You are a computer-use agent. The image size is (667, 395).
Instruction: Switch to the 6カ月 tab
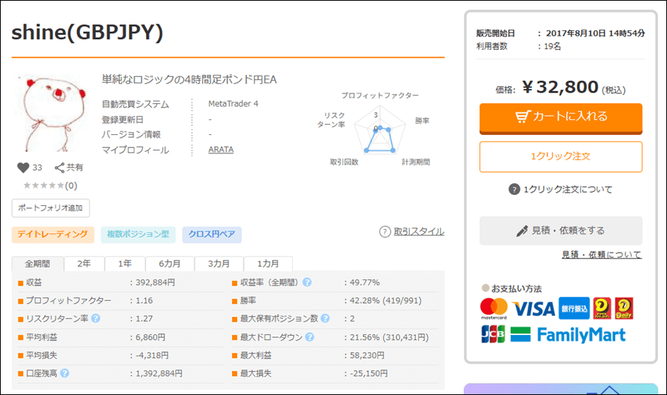[170, 264]
